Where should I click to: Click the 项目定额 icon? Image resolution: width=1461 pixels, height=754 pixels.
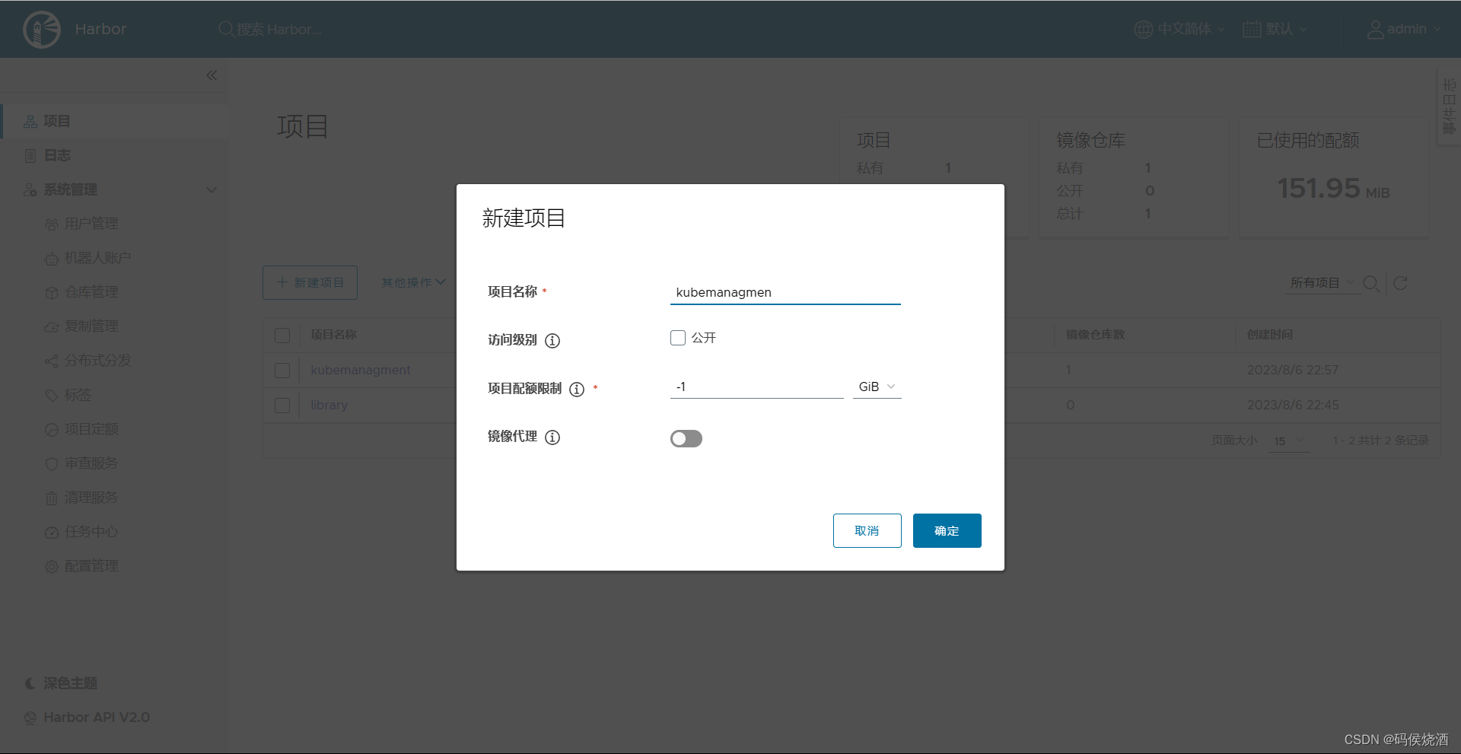[51, 430]
